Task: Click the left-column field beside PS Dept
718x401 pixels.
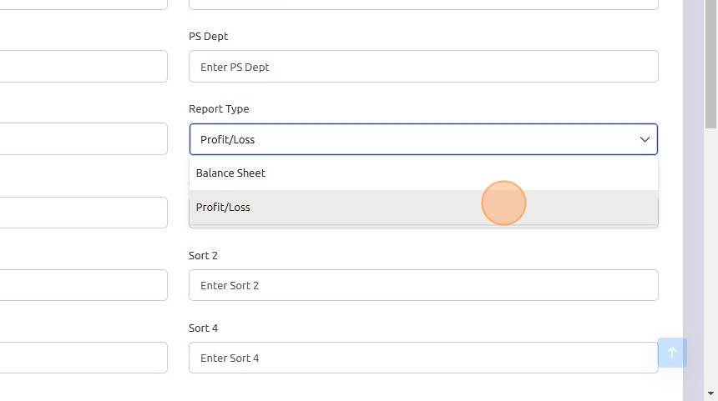Action: click(x=83, y=67)
